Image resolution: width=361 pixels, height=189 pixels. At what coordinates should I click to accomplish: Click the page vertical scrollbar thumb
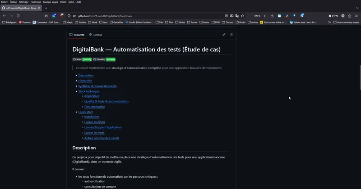coord(360,77)
